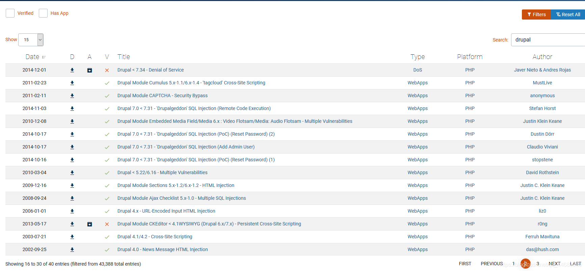
Task: Download the Drupal < 7.34 Denial of Service exploit
Action: point(72,70)
